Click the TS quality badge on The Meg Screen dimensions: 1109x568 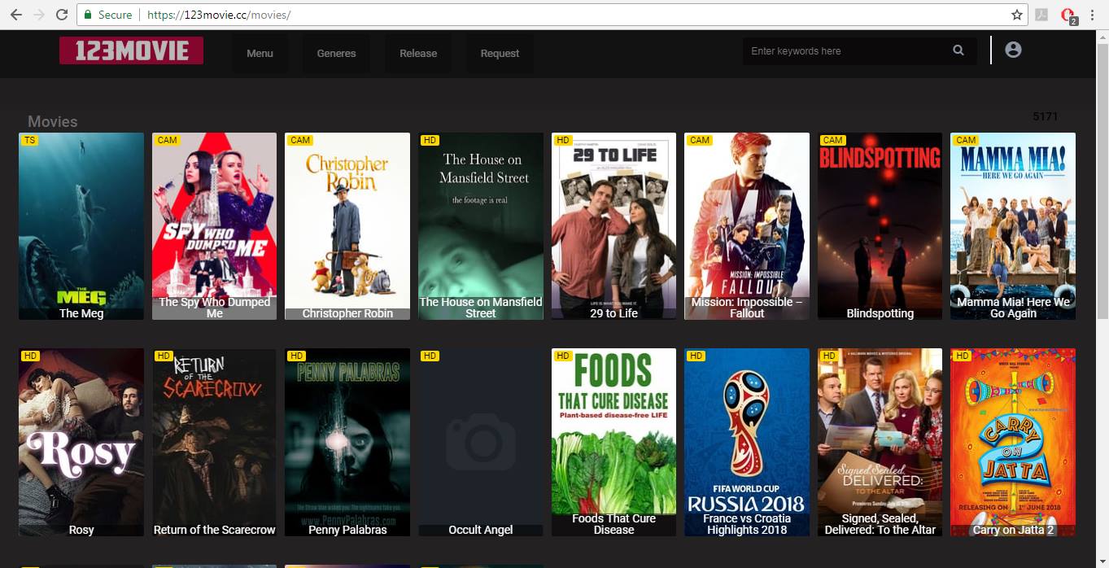click(29, 140)
